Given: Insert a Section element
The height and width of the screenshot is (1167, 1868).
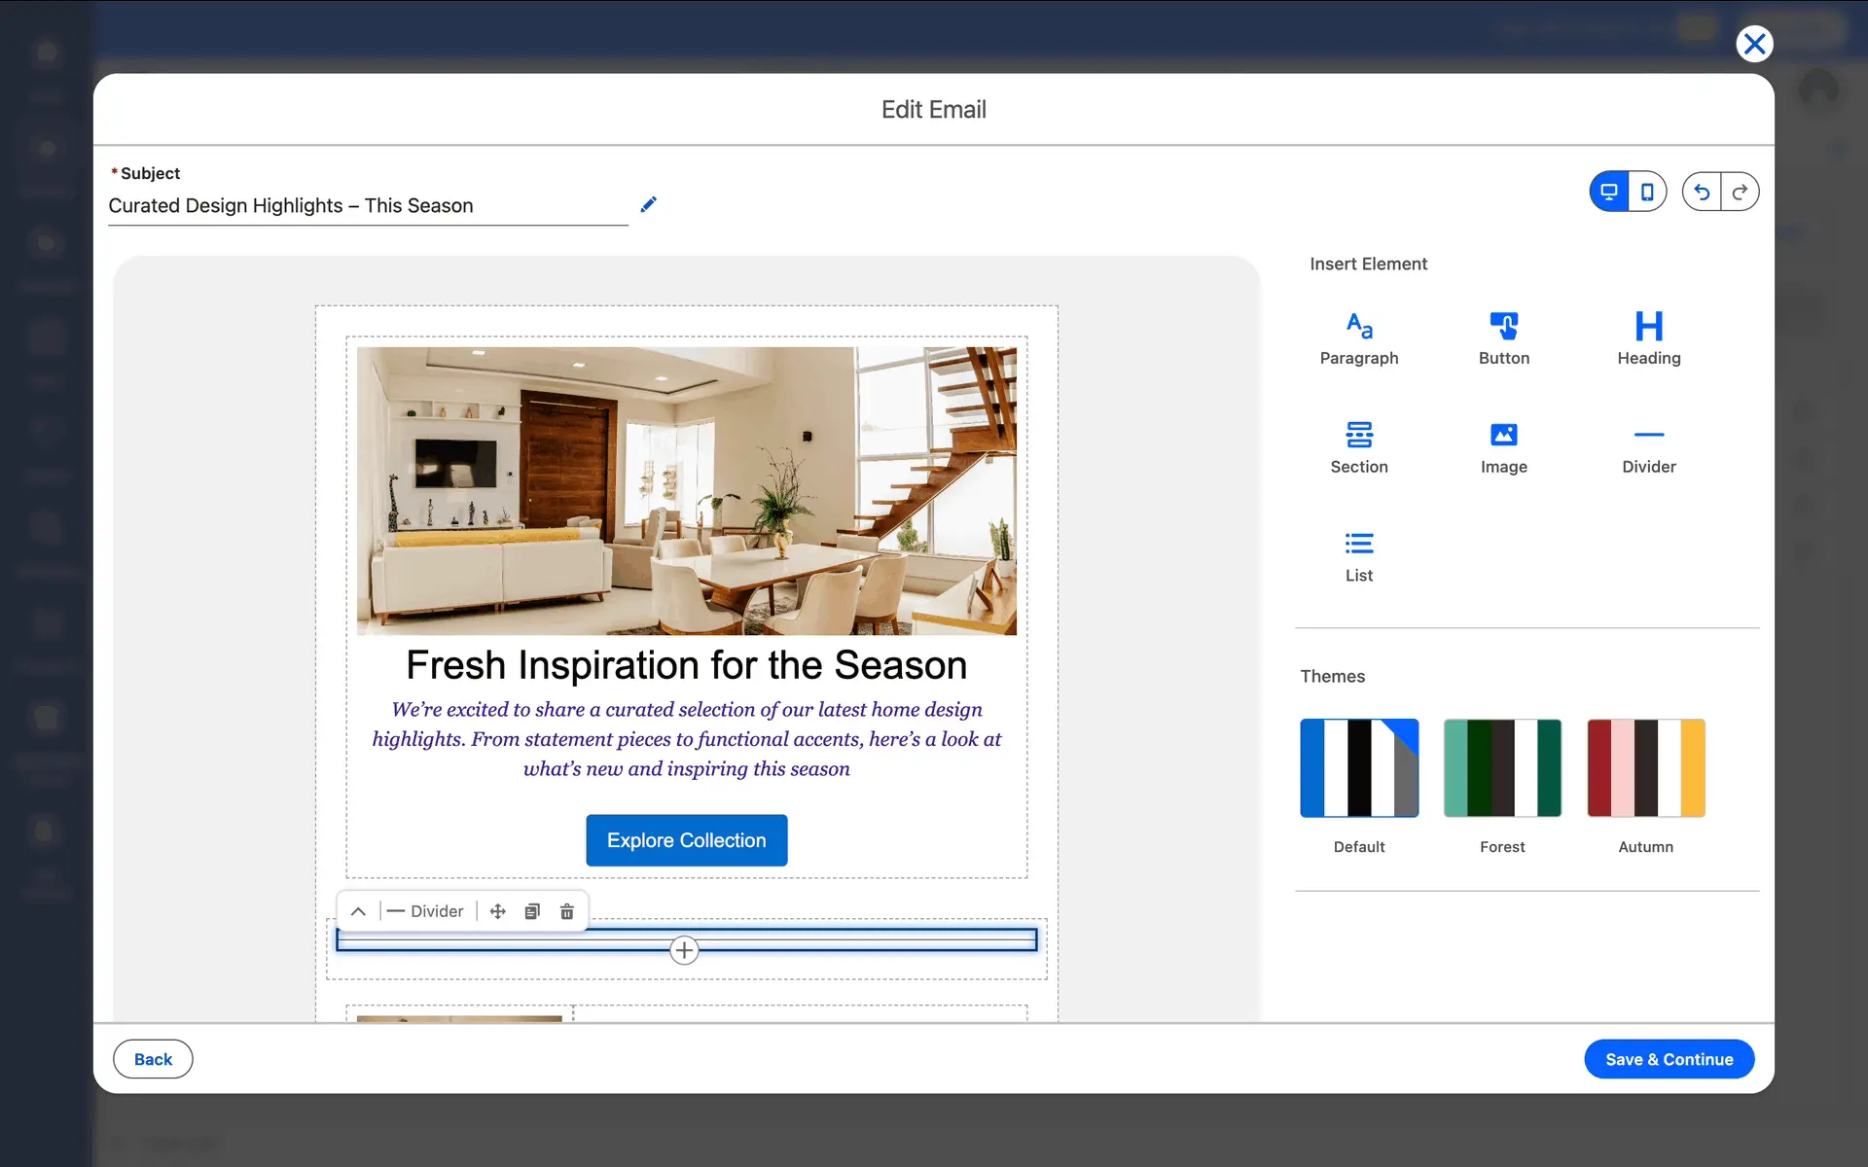Looking at the screenshot, I should coord(1358,446).
